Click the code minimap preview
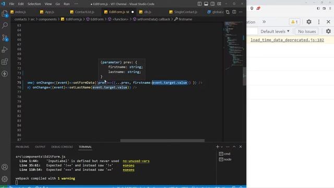Viewport: 334px width, 188px height. point(234,45)
